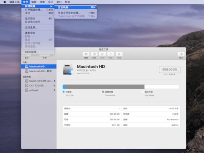Choose 运行急救… in the File menu
The image size is (204, 153).
coord(38,27)
